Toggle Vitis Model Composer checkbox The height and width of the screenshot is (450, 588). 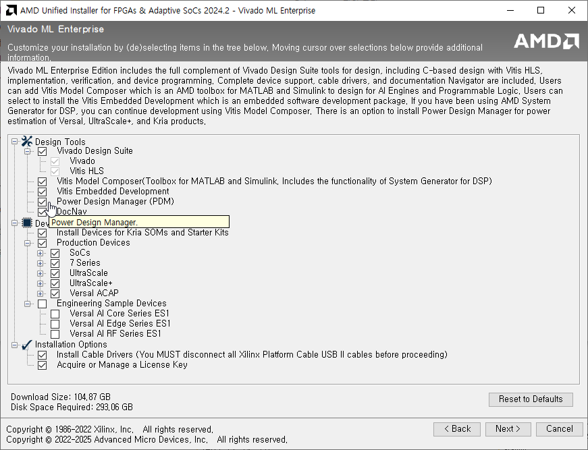point(42,181)
